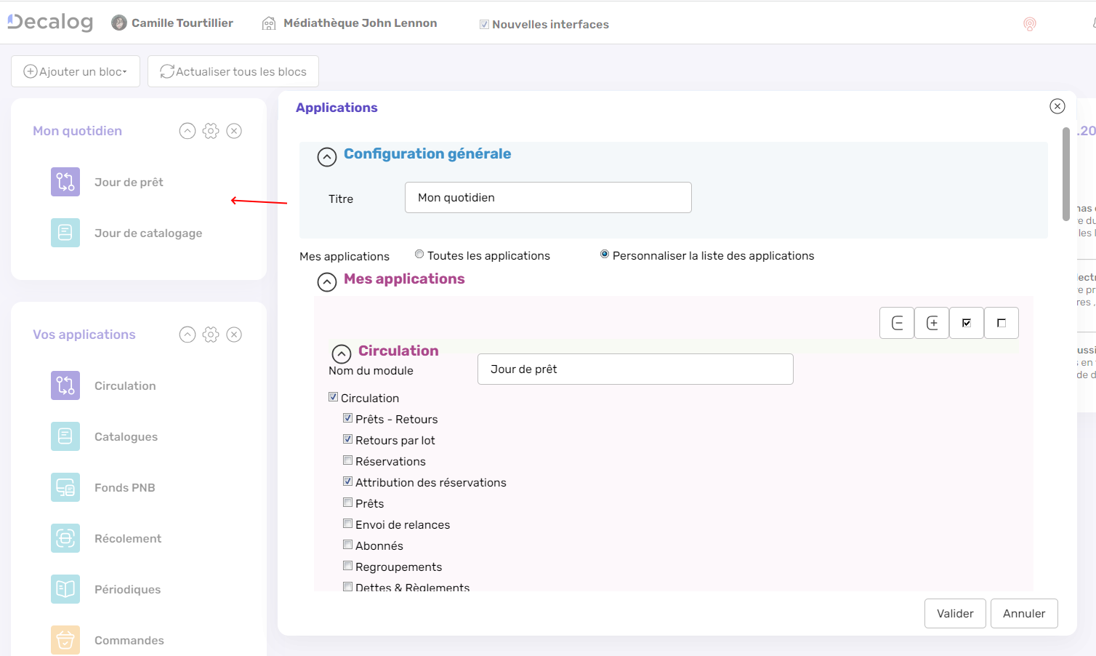Open the Camille Tourtillier profile menu

pos(172,23)
